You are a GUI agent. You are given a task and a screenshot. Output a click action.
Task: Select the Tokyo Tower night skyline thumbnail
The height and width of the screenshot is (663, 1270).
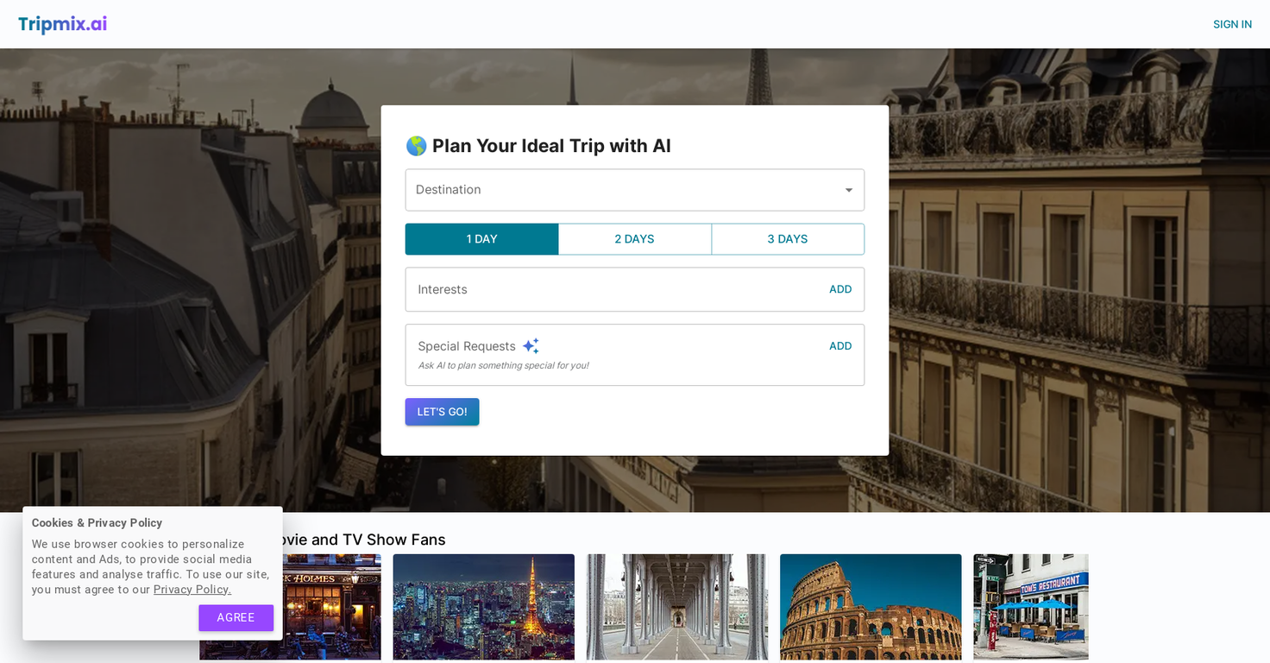click(x=483, y=607)
